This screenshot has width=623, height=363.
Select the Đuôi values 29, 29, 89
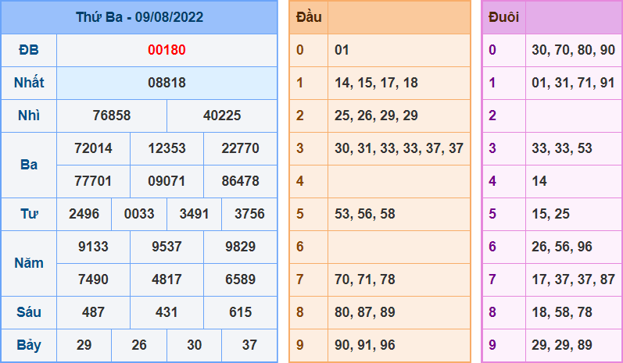(x=562, y=345)
